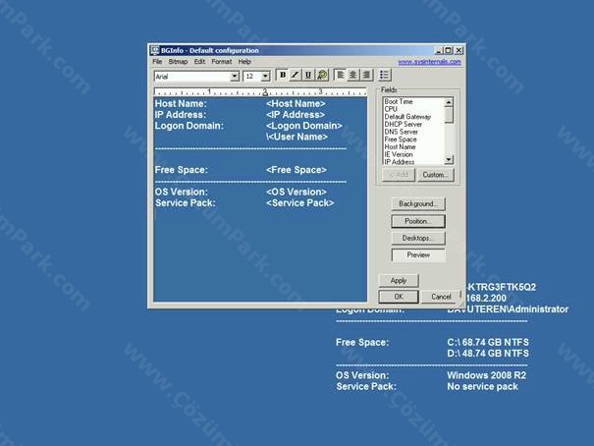Image resolution: width=594 pixels, height=446 pixels.
Task: Open the Format menu
Action: click(222, 62)
